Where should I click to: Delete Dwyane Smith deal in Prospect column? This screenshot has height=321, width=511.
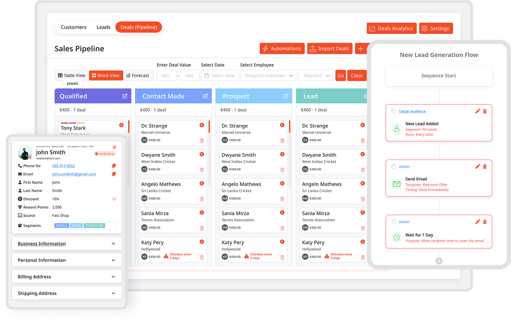tap(282, 170)
